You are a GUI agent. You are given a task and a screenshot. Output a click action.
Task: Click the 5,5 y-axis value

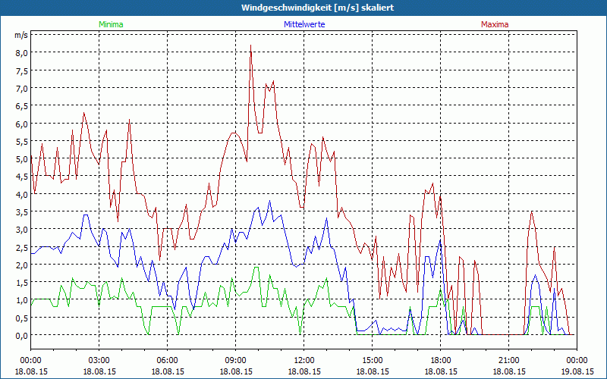pyautogui.click(x=21, y=142)
